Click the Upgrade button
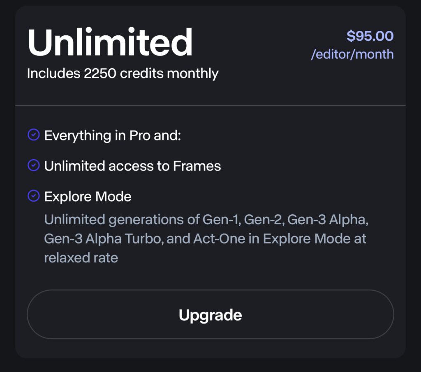The height and width of the screenshot is (372, 421). (x=210, y=315)
